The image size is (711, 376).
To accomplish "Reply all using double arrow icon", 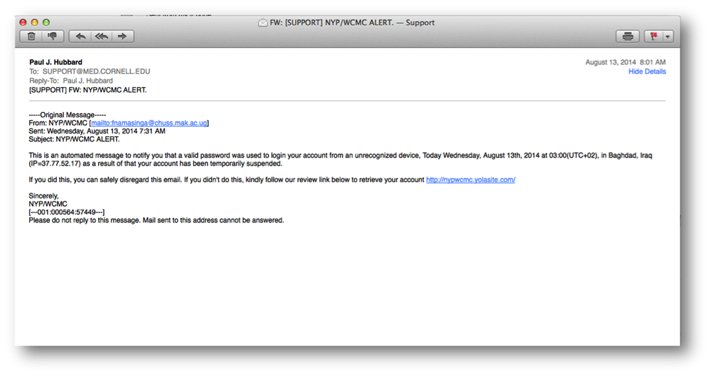I will coord(102,36).
